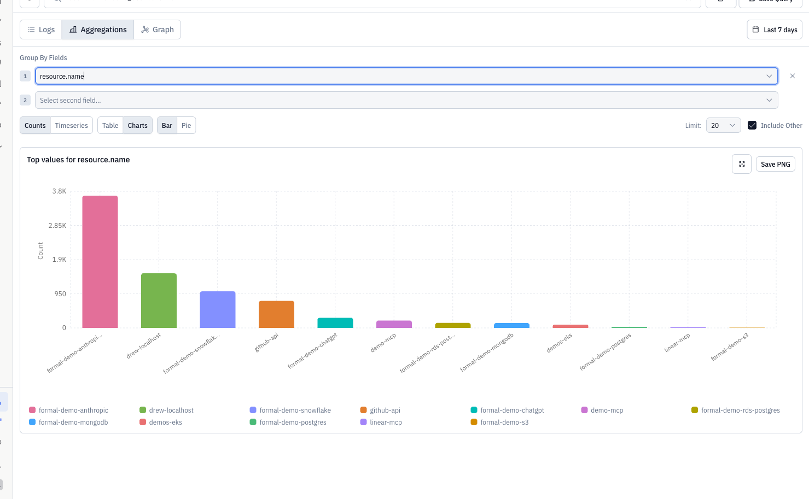Toggle formal-demo-anthropic legend swatch

tap(32, 410)
